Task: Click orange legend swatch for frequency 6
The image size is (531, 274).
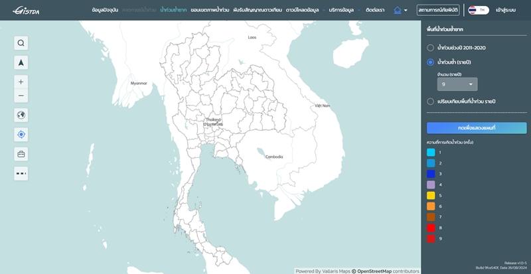Action: click(431, 206)
